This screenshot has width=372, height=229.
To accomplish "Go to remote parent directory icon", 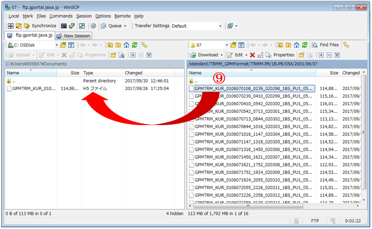I will point(280,45).
